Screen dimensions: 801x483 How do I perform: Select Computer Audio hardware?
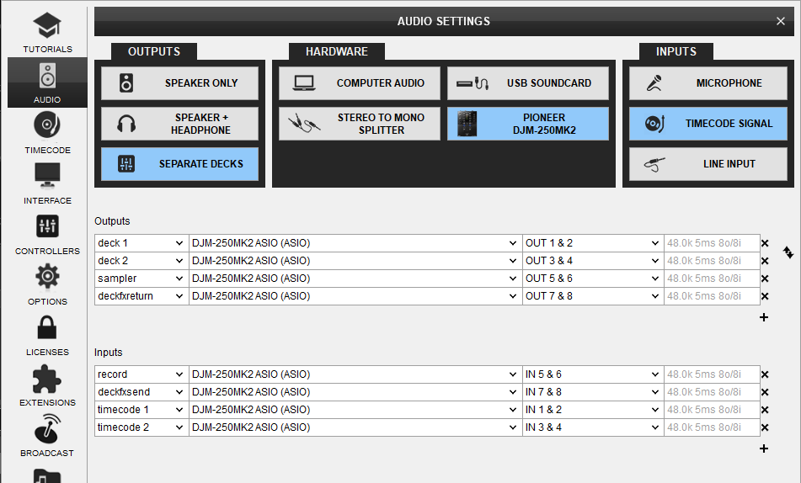(x=359, y=83)
